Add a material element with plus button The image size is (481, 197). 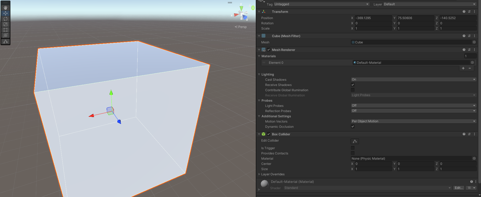[x=463, y=68]
